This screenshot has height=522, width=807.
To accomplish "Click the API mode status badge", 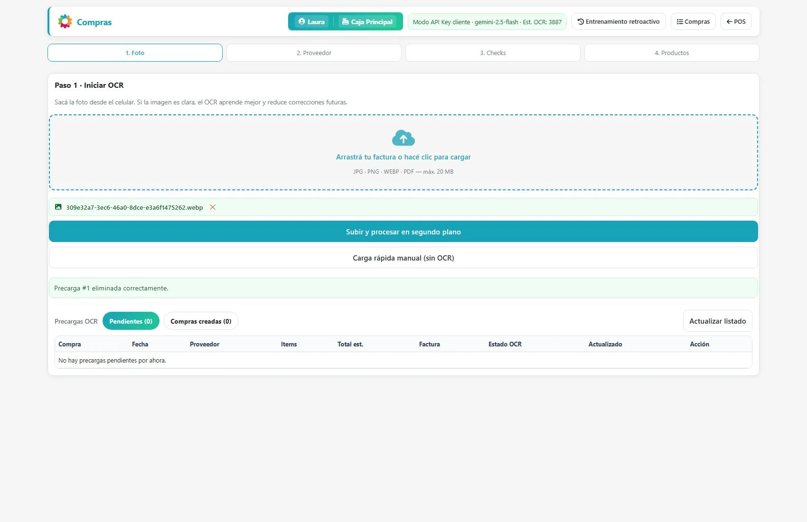I will (487, 22).
